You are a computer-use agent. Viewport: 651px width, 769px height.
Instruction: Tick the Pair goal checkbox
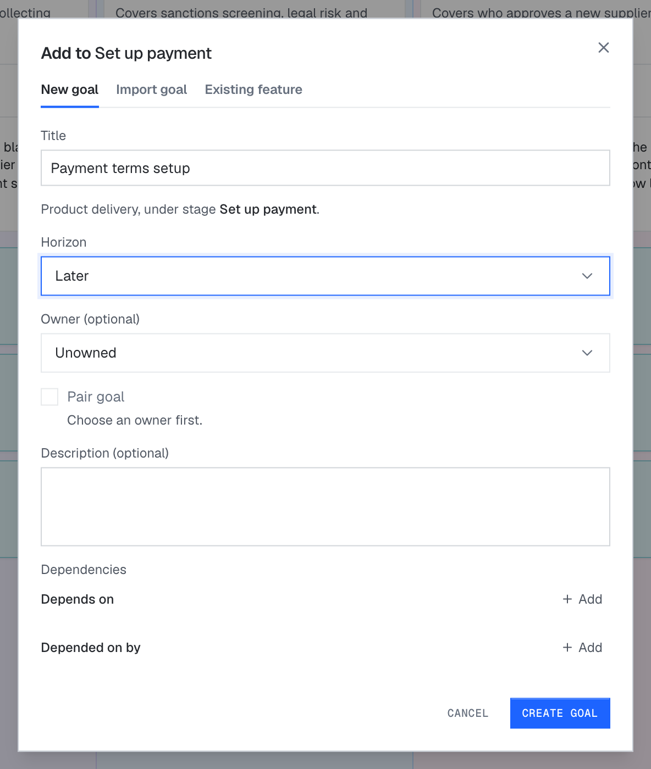click(x=49, y=397)
